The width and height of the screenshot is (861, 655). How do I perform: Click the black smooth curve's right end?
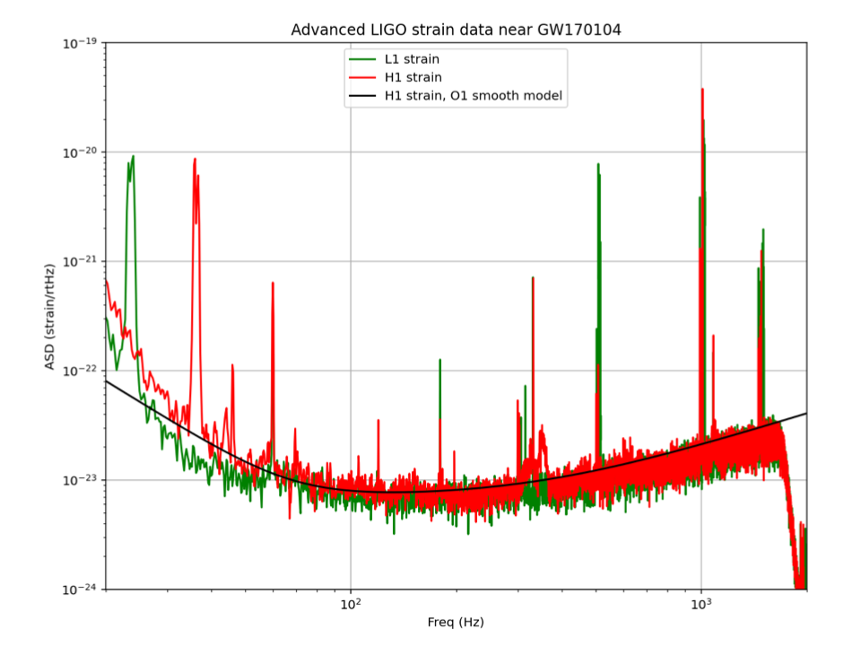804,415
